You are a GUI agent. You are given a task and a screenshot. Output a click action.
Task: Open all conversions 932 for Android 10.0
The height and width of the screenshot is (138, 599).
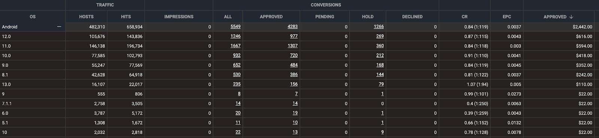[237, 55]
